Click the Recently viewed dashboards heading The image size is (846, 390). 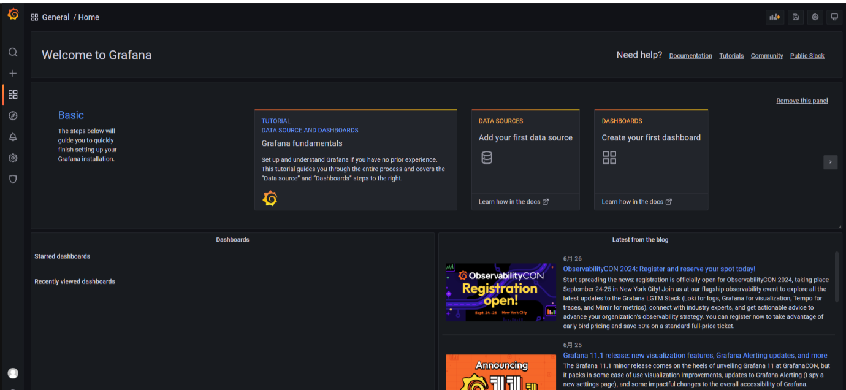(75, 281)
